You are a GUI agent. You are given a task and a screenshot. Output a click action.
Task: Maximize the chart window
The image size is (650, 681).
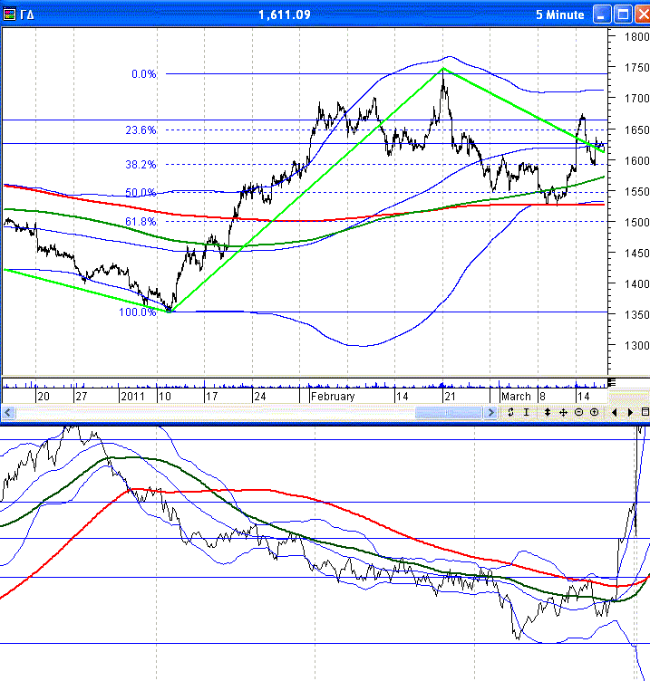[622, 14]
